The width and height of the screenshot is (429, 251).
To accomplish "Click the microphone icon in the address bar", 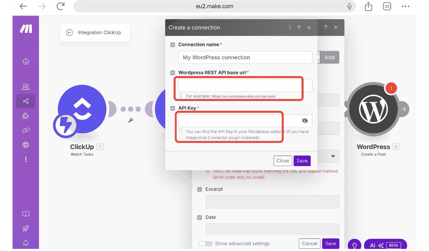I will tap(349, 6).
